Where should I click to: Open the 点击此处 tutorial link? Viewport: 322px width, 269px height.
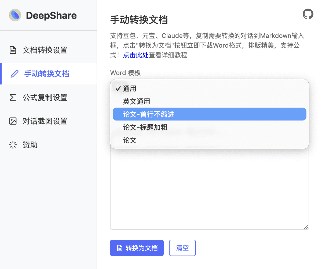pyautogui.click(x=136, y=55)
